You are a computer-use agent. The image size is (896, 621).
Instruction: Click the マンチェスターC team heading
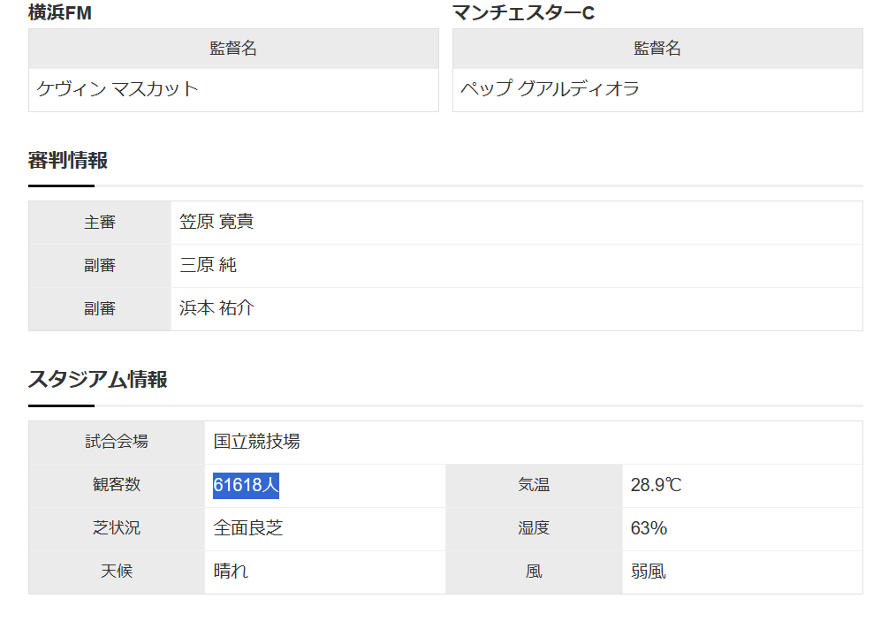coord(523,12)
